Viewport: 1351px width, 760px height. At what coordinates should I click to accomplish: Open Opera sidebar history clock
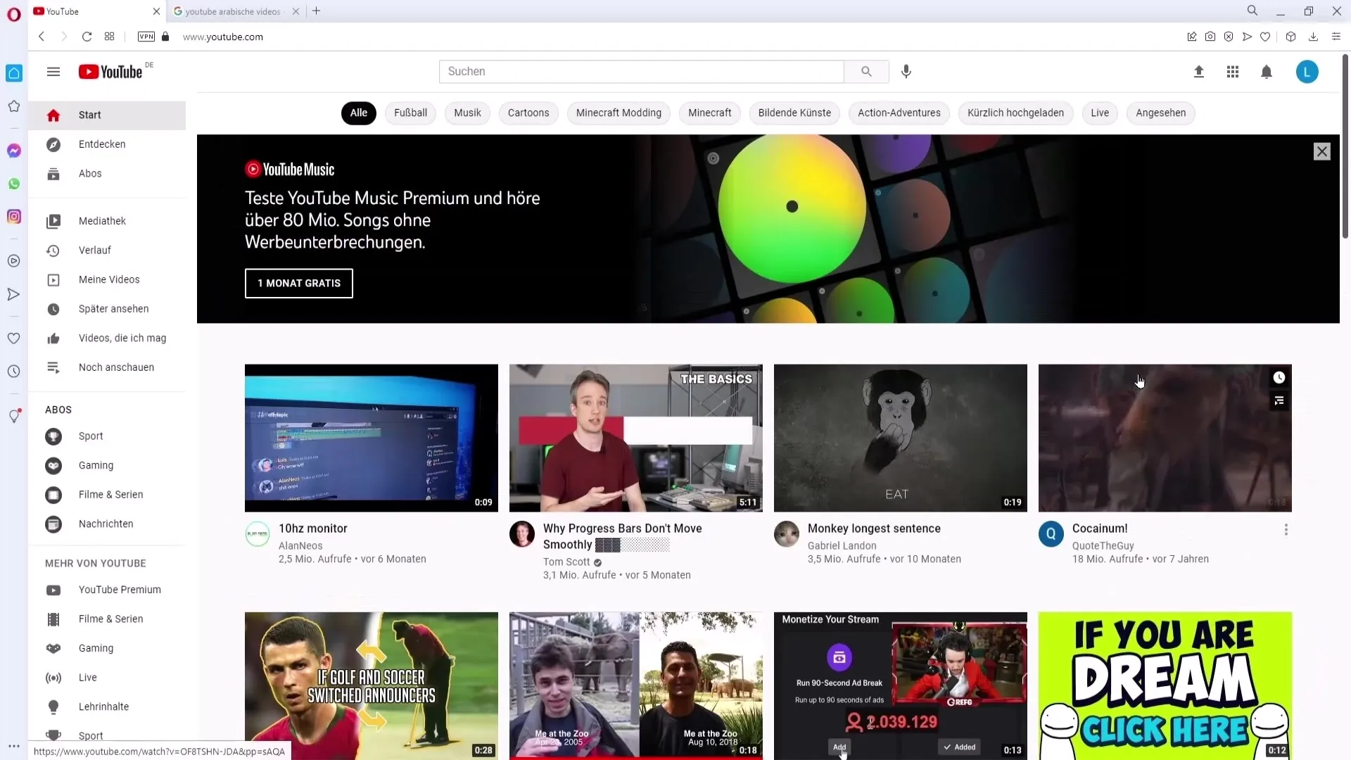pos(14,371)
